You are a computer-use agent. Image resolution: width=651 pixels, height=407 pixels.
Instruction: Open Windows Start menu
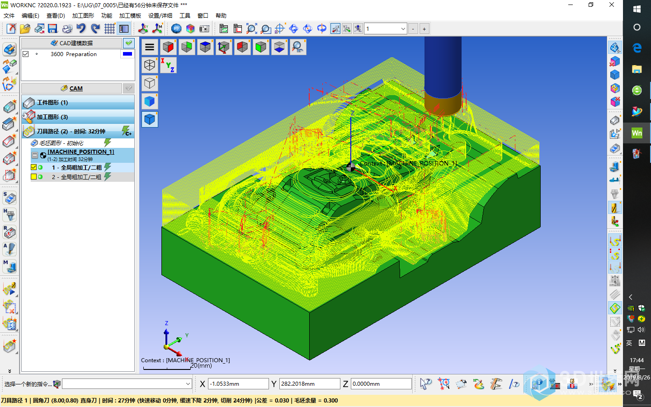637,9
